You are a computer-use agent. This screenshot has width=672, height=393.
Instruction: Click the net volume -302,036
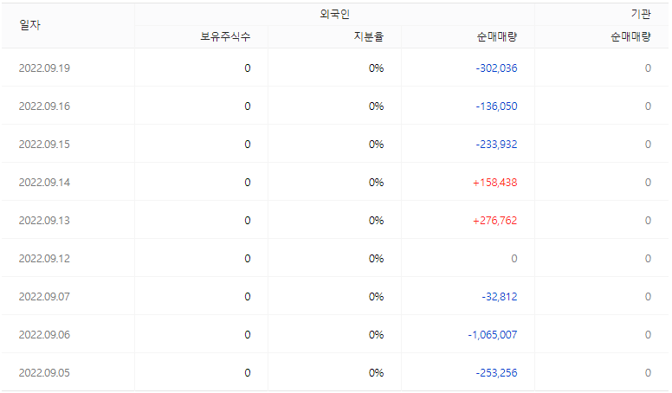[x=497, y=68]
